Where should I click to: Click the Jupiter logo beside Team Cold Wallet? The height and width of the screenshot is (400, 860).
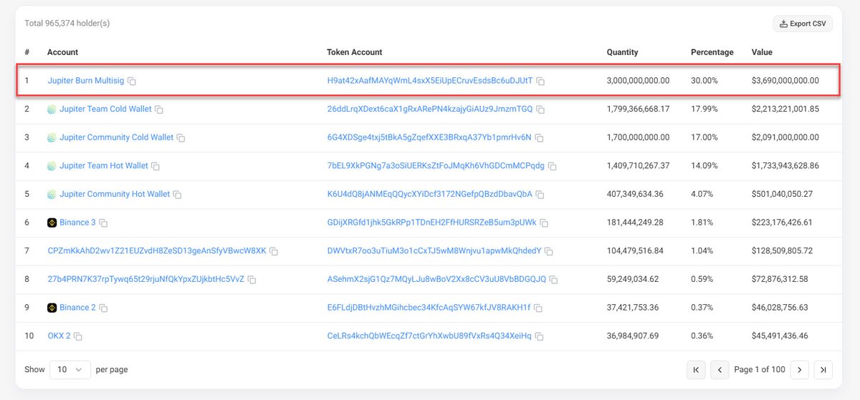coord(52,109)
